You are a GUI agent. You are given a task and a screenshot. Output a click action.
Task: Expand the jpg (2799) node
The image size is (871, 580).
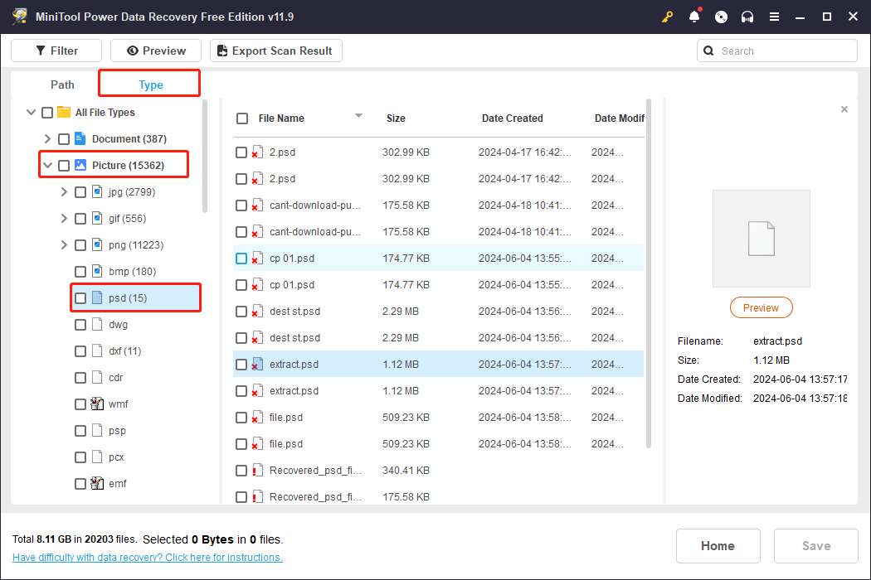point(65,192)
